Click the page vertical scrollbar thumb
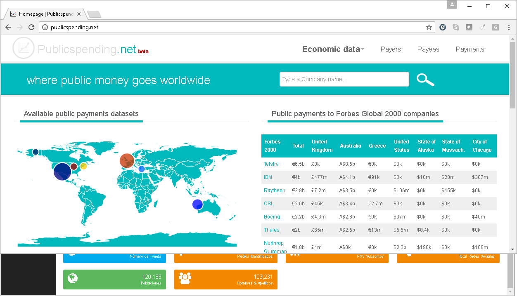517x296 pixels. 512,74
